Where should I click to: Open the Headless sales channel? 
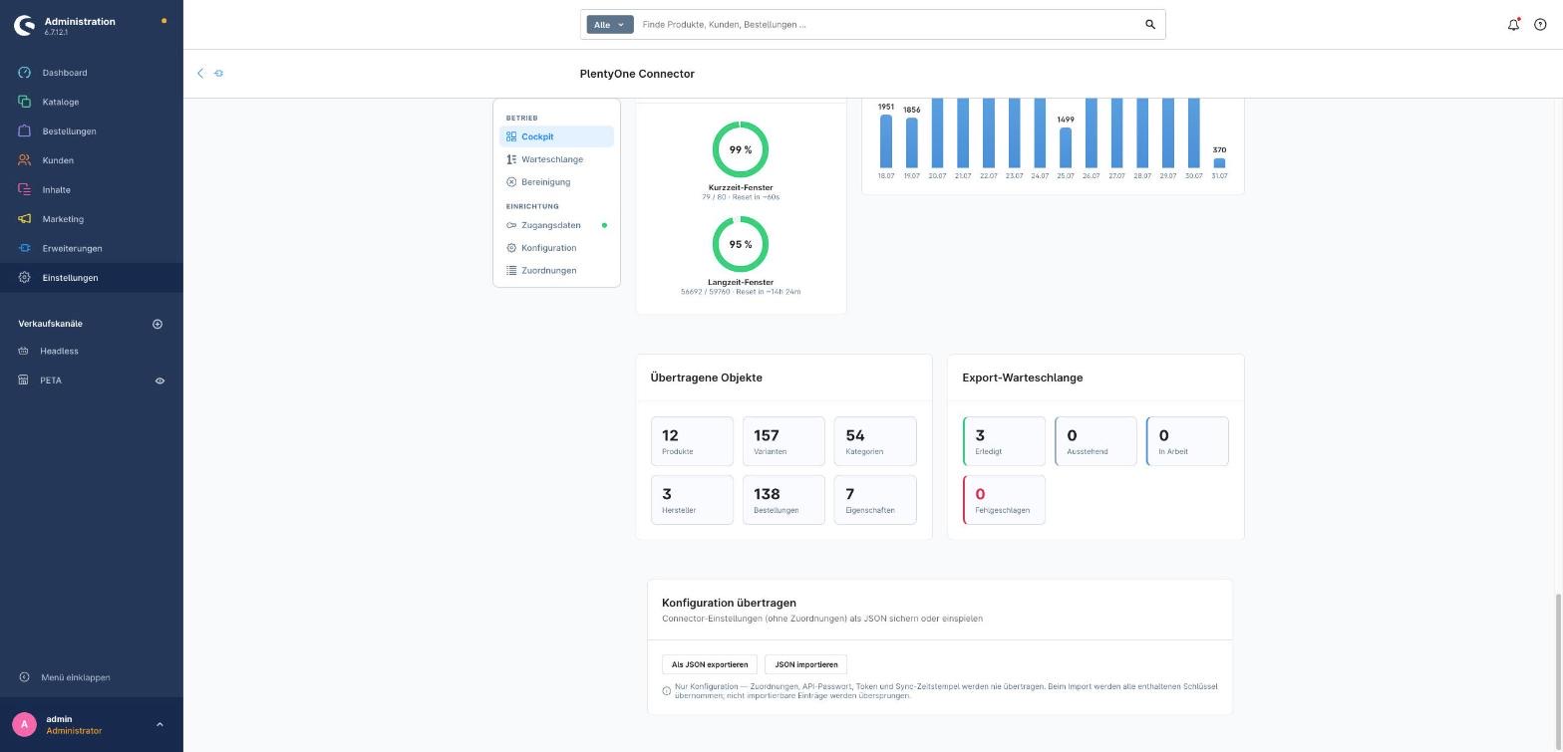click(59, 351)
